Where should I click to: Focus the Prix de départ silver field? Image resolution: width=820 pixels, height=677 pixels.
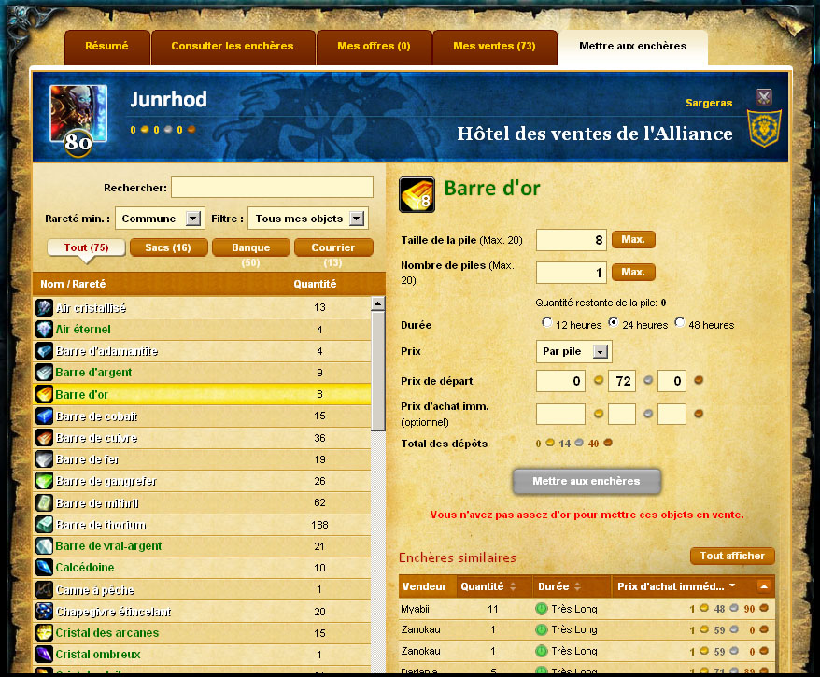(x=622, y=381)
